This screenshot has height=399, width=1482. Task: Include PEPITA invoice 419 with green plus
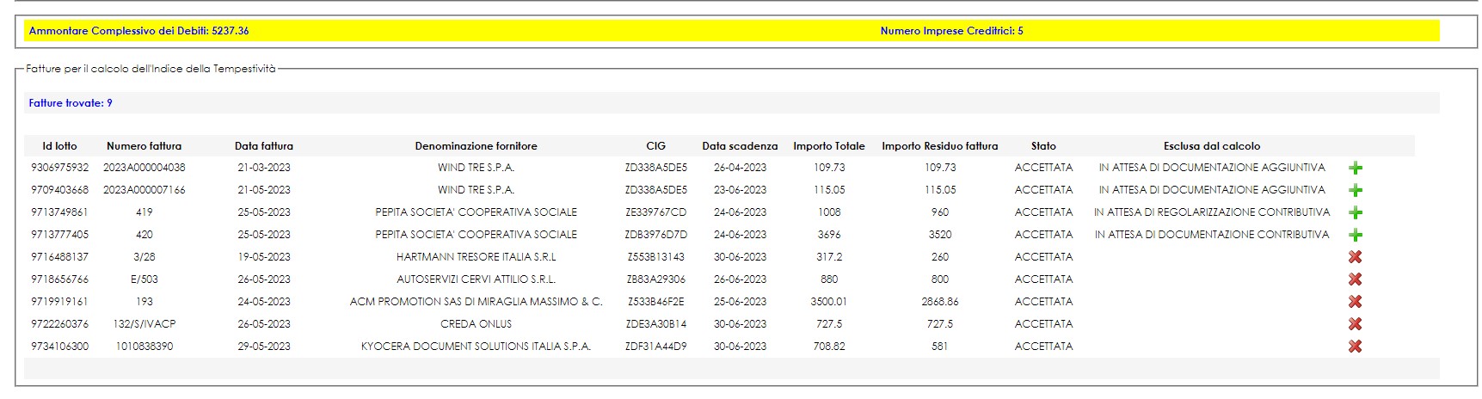pos(1356,213)
